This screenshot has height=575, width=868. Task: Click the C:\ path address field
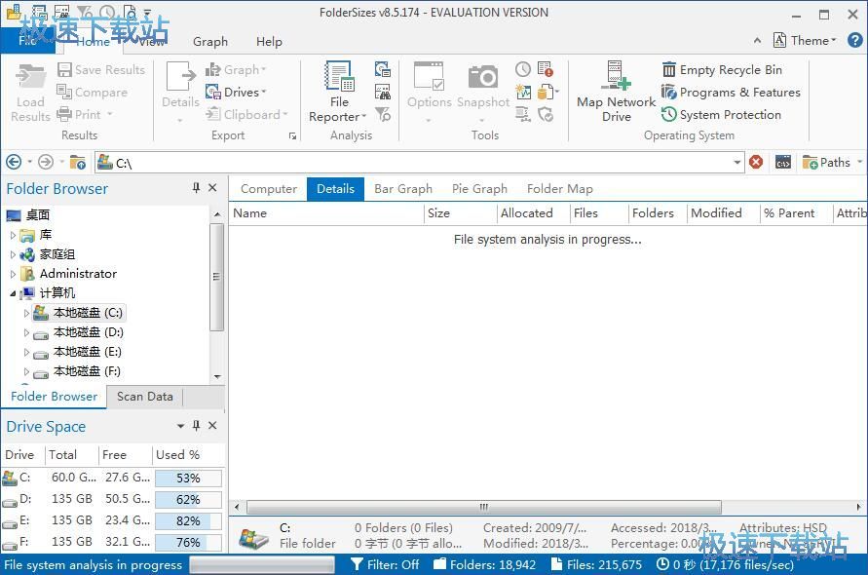(419, 163)
